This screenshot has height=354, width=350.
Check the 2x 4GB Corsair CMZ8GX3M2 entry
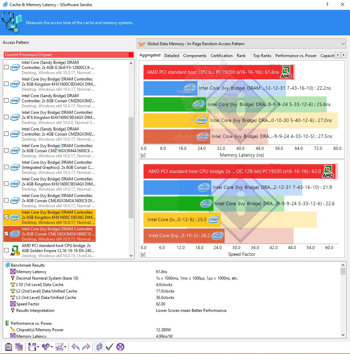coord(6,134)
